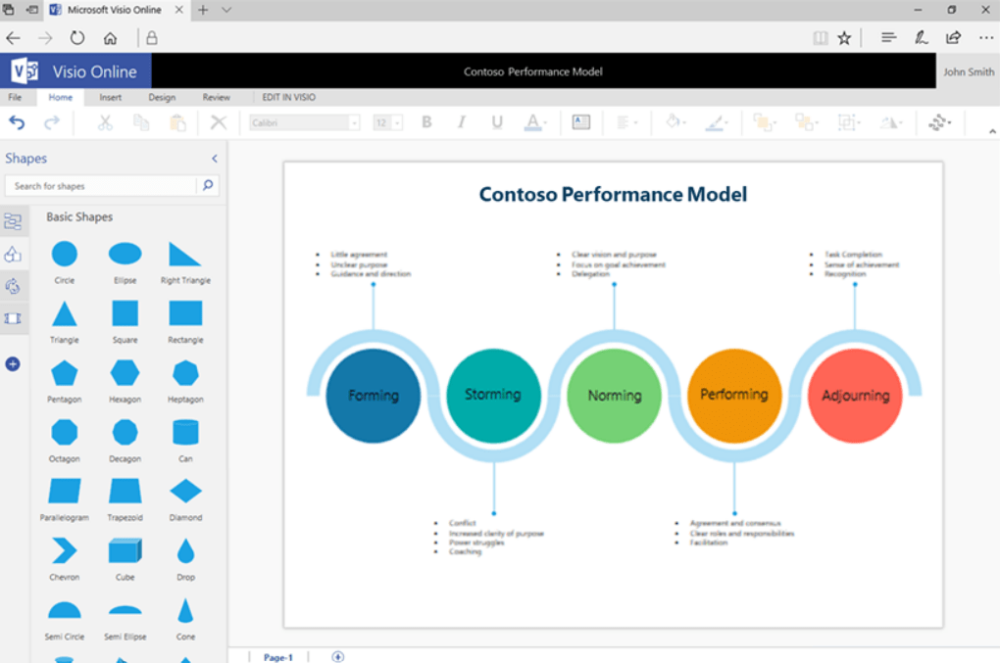Screen dimensions: 1000x663
Task: Select the Drop shape icon
Action: tap(185, 550)
